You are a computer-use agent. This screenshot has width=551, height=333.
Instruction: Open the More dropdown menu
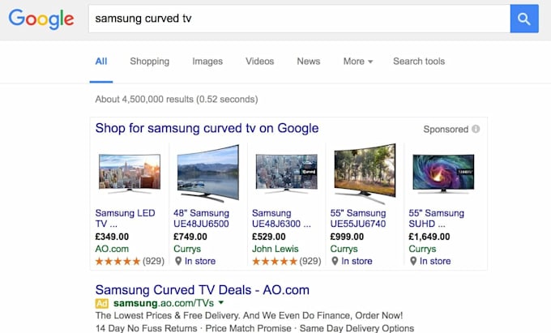pyautogui.click(x=357, y=62)
